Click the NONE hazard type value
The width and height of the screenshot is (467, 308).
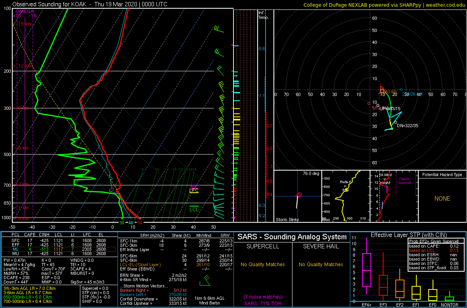pos(442,198)
